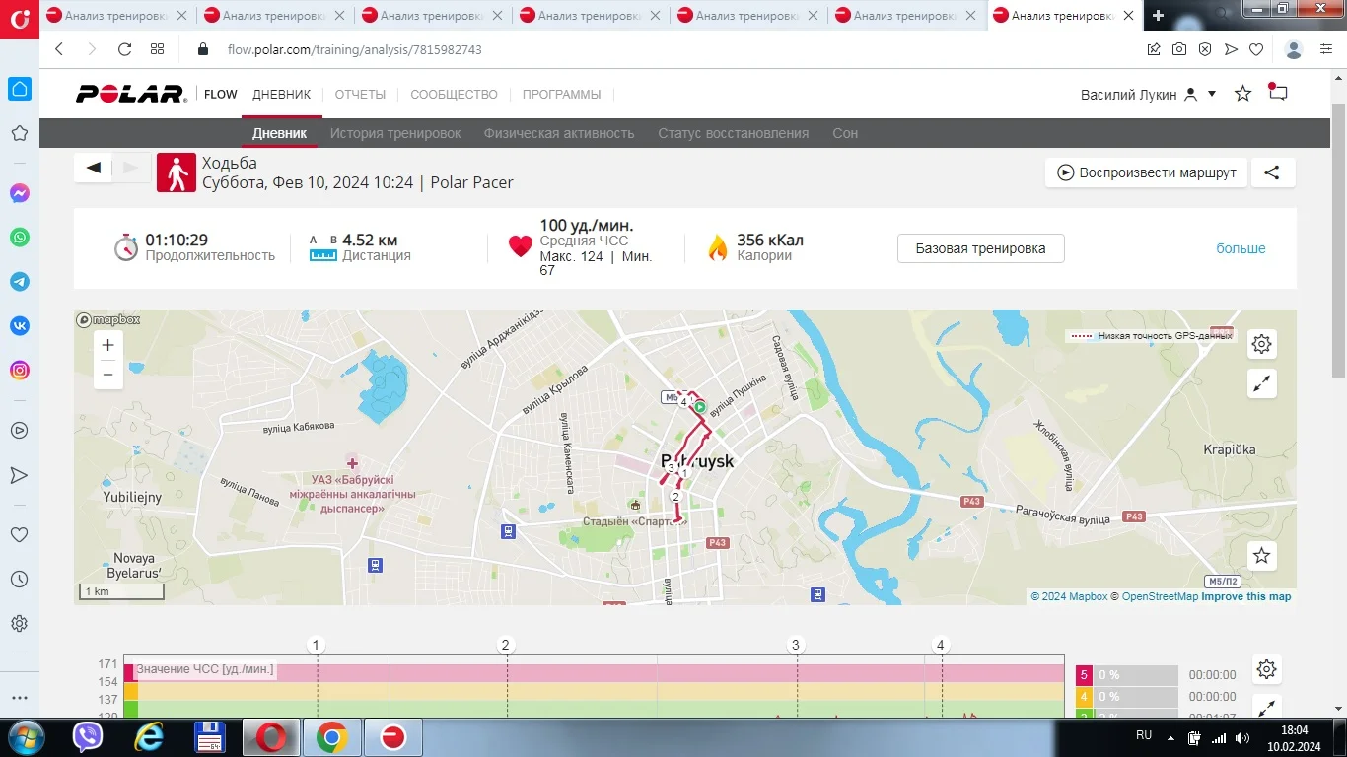Open a new browser tab
The image size is (1347, 757).
click(x=1158, y=15)
